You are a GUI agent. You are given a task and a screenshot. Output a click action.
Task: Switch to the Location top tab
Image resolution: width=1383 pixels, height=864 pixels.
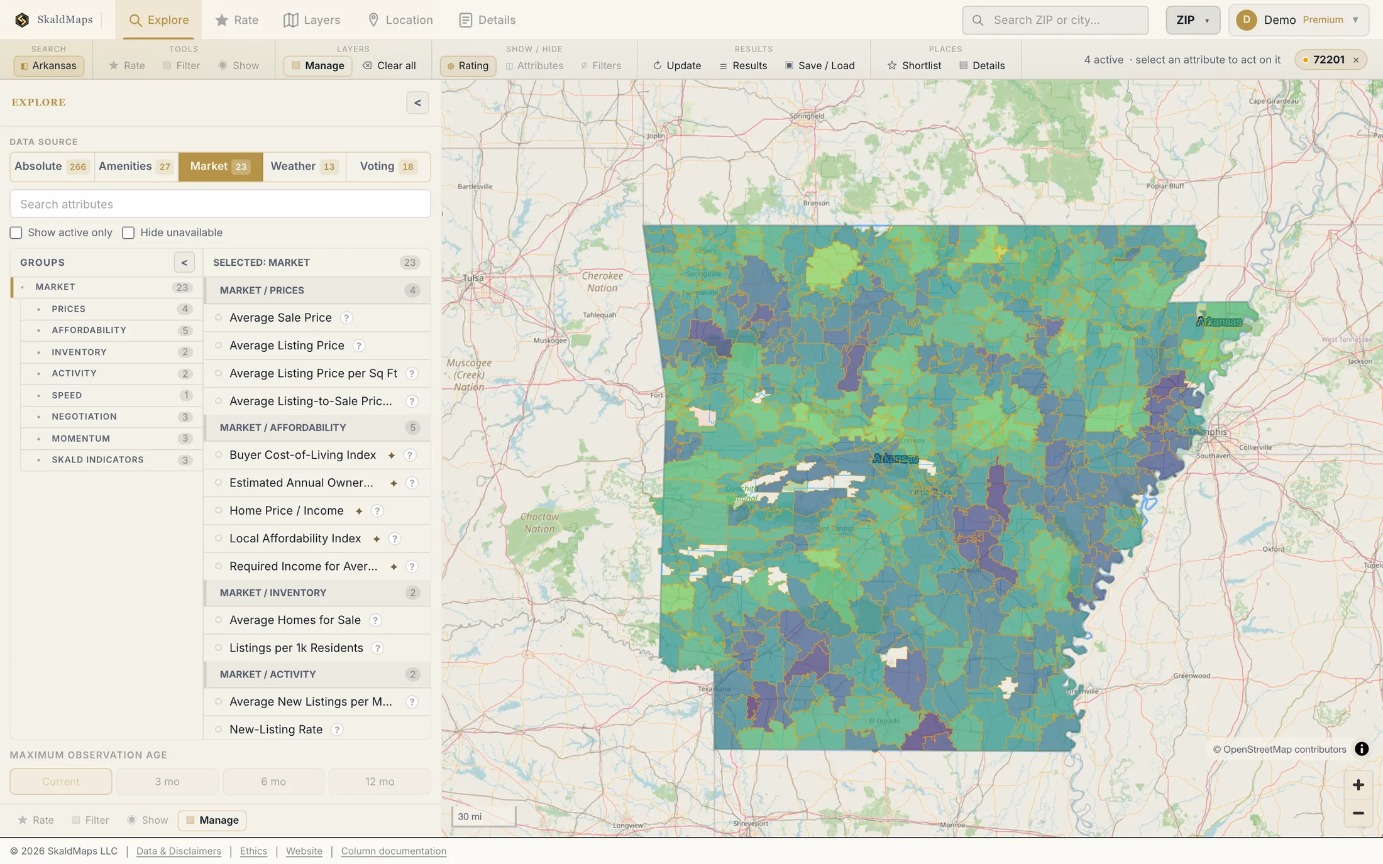point(400,20)
